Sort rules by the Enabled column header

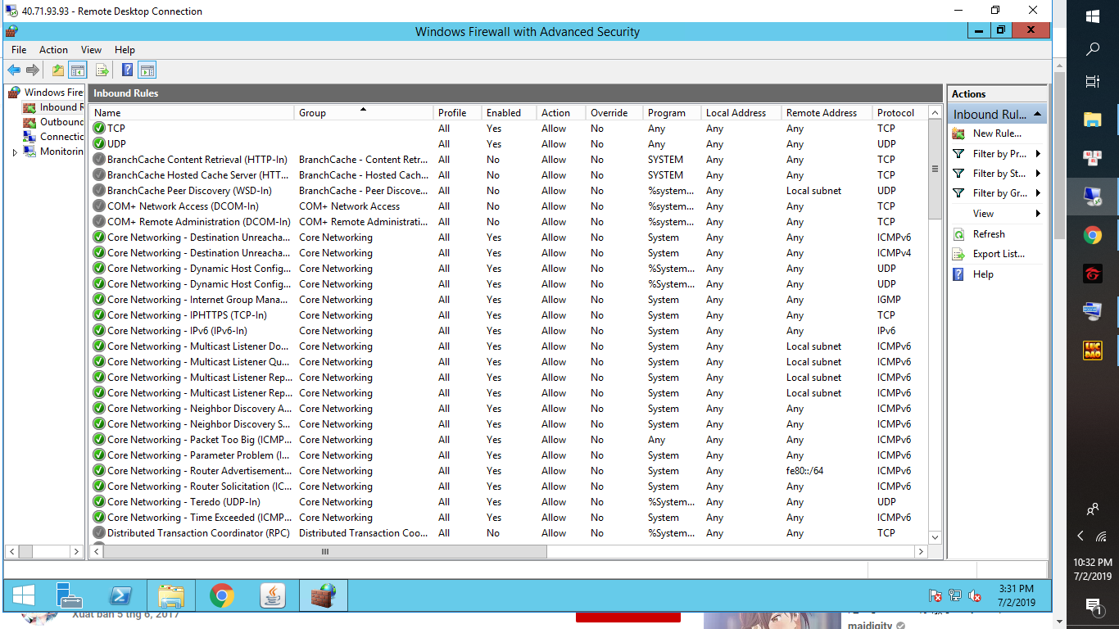click(504, 113)
